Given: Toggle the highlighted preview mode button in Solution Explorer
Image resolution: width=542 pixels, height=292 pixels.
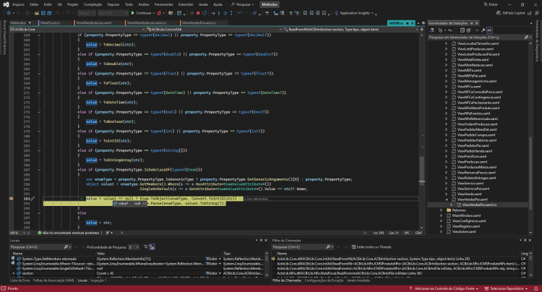Looking at the screenshot, I should pyautogui.click(x=489, y=30).
